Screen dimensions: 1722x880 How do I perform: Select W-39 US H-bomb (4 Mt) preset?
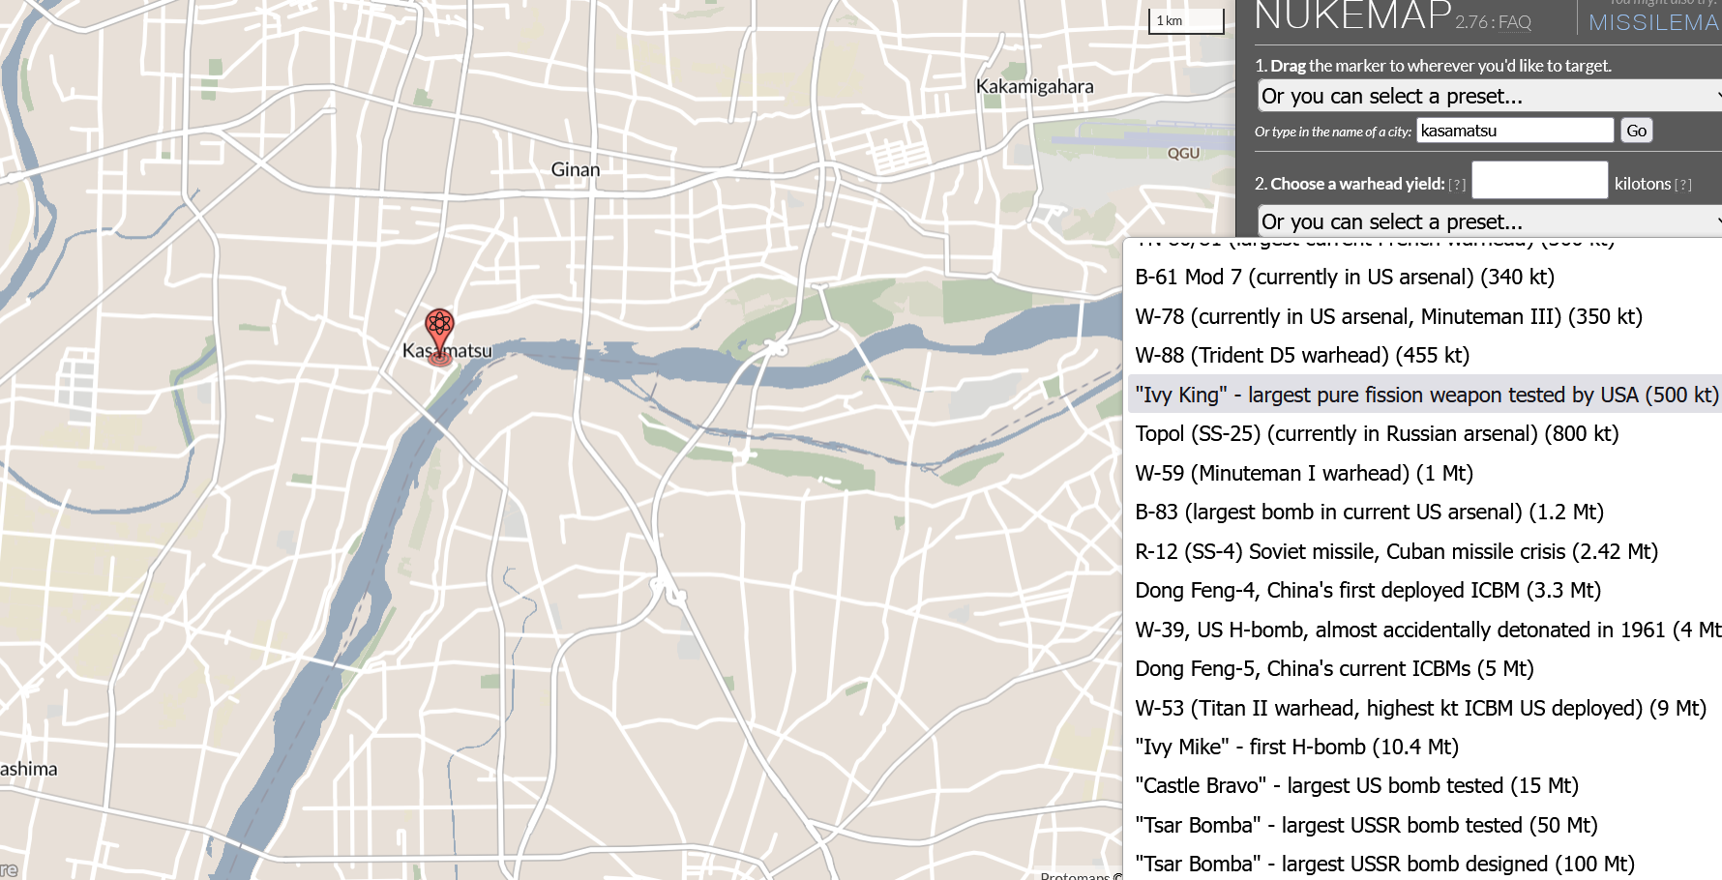(x=1425, y=630)
